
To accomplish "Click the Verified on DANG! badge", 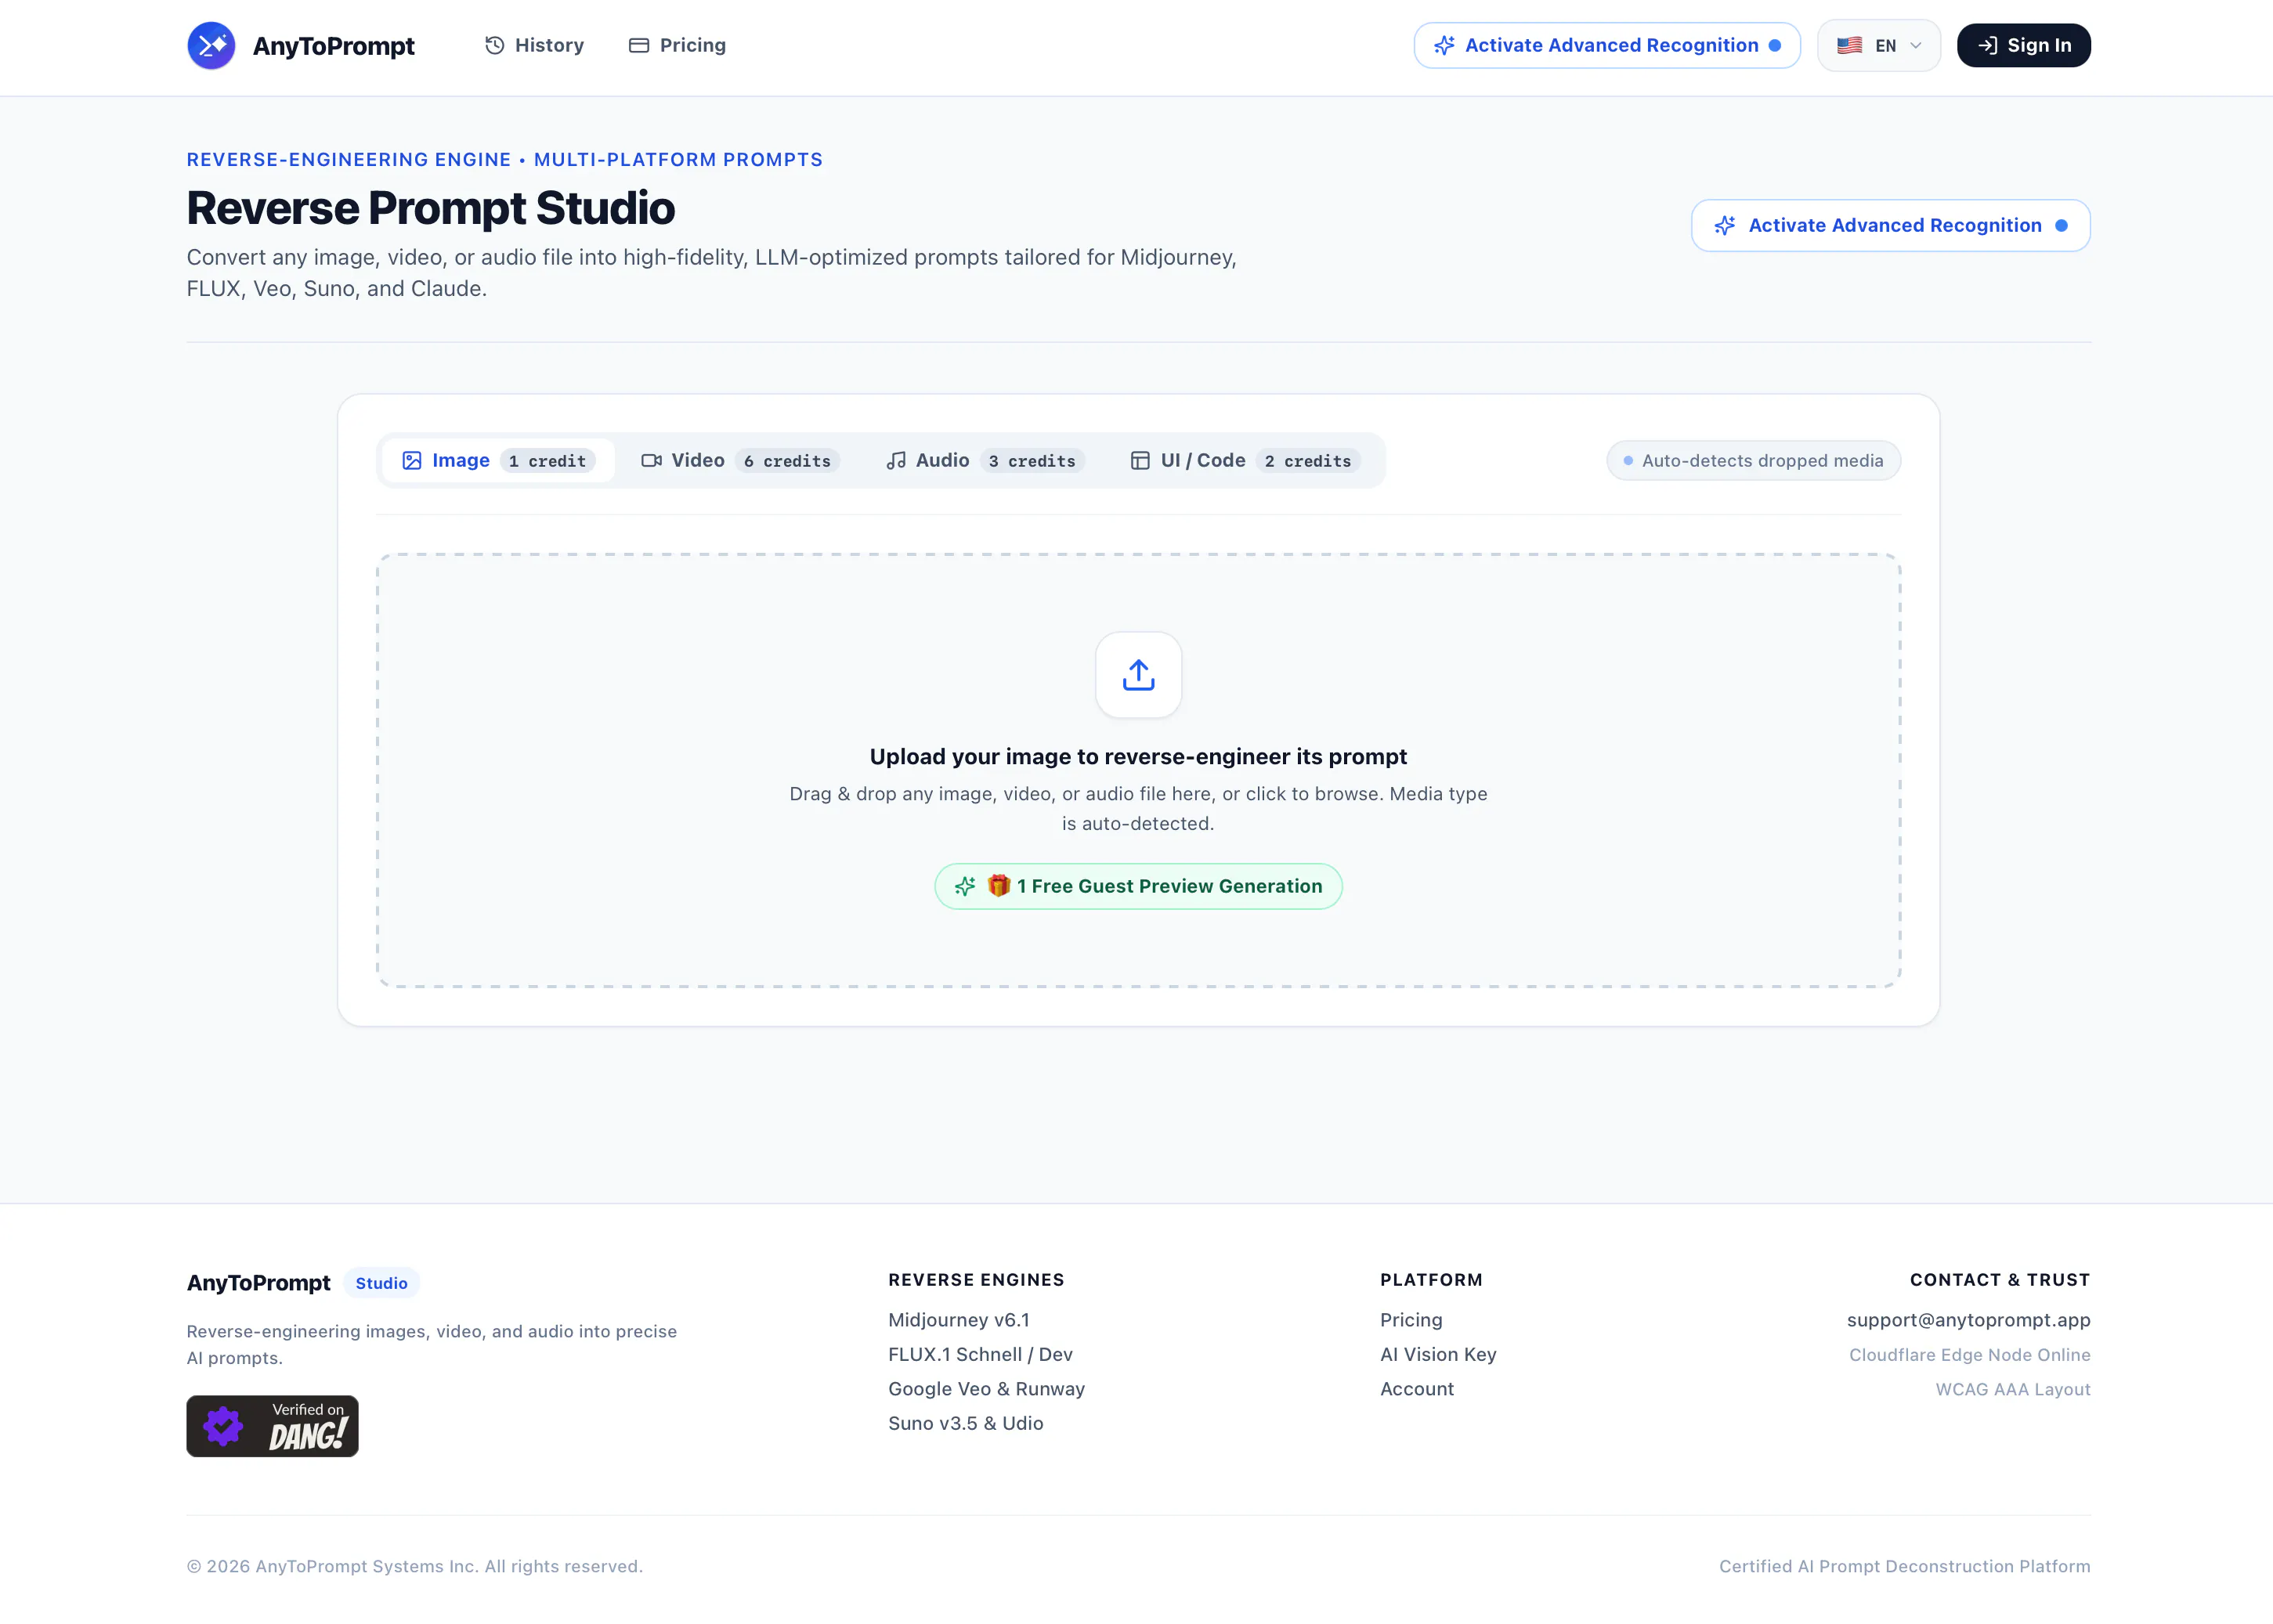I will click(x=272, y=1426).
